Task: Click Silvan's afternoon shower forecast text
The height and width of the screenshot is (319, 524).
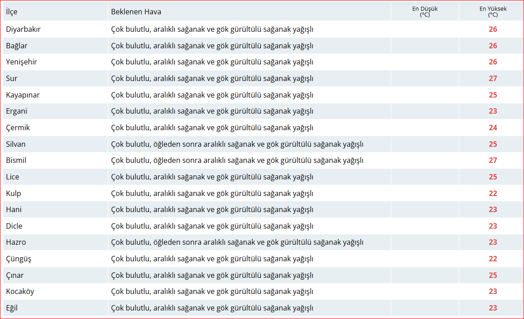Action: pyautogui.click(x=237, y=144)
